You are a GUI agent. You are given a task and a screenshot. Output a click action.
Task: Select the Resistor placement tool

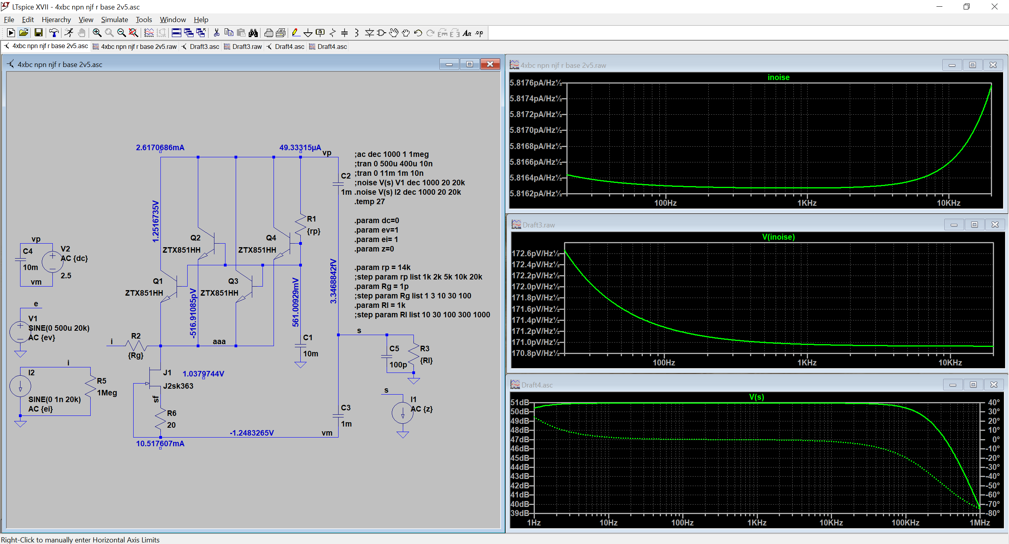(332, 33)
